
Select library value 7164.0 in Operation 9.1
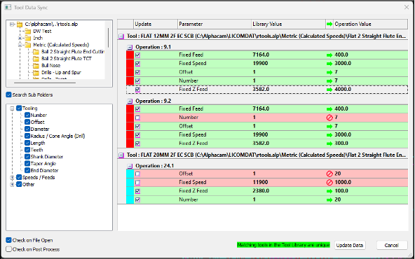(261, 55)
